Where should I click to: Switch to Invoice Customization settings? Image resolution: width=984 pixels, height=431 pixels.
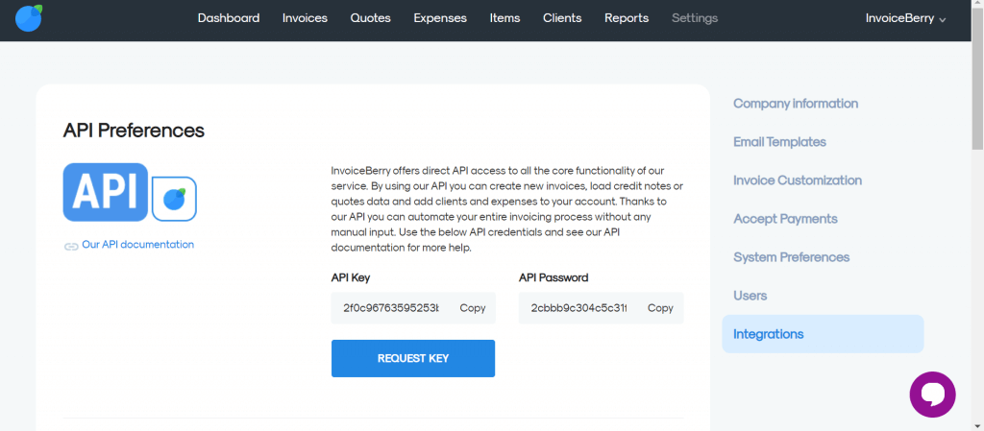tap(798, 180)
